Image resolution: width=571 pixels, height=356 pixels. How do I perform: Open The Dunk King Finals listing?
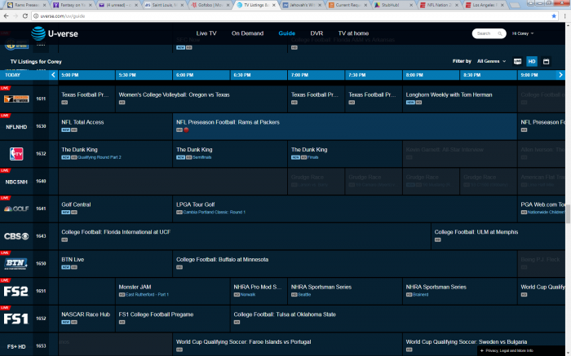point(344,154)
